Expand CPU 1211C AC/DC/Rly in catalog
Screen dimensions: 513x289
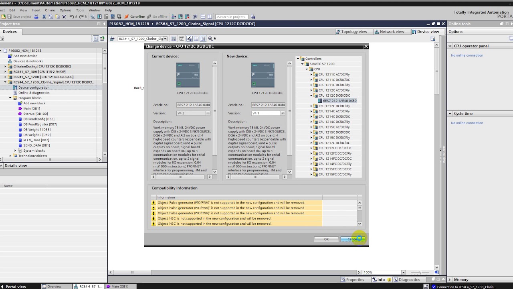click(311, 74)
